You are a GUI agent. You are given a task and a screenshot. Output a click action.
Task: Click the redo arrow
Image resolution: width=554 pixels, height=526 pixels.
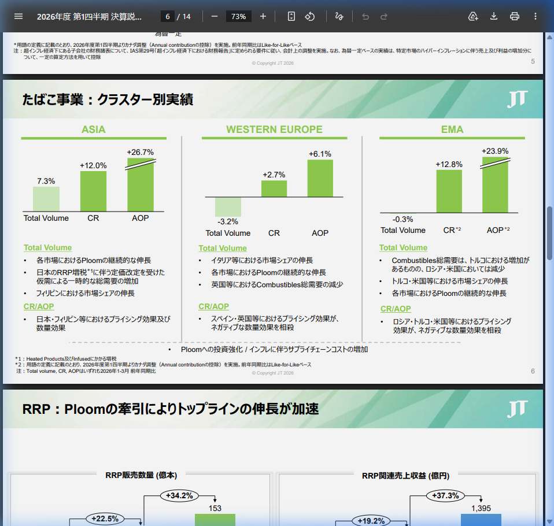[384, 16]
